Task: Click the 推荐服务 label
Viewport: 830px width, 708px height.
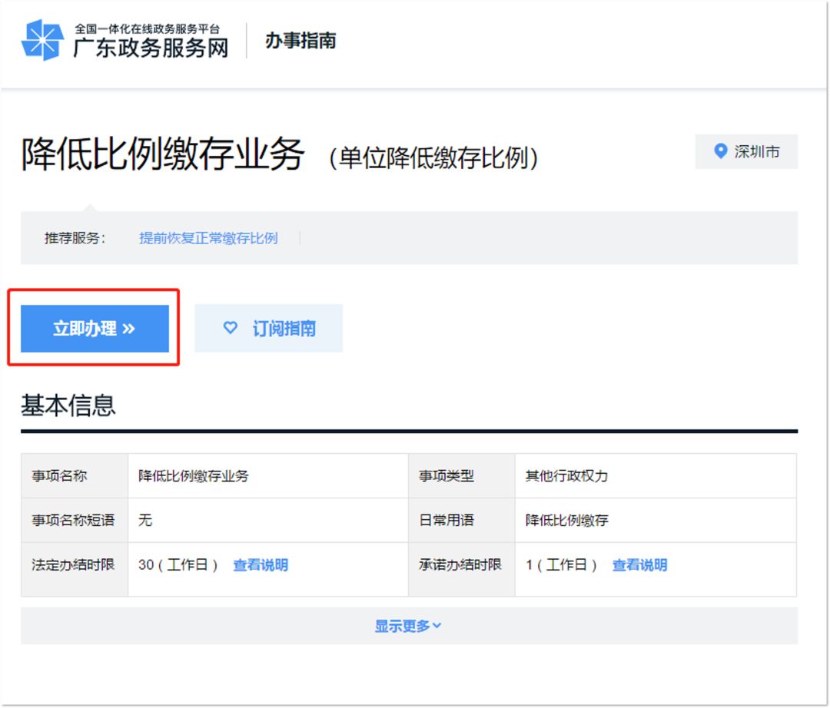Action: pos(75,238)
